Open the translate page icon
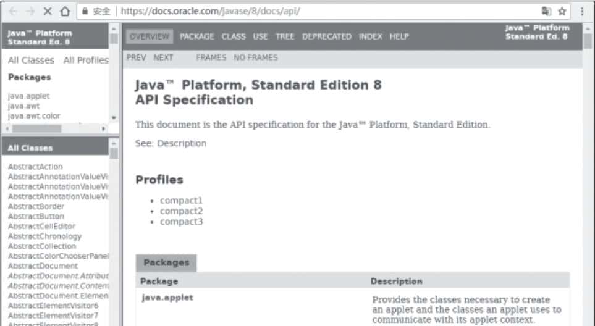The image size is (595, 326). pyautogui.click(x=546, y=11)
